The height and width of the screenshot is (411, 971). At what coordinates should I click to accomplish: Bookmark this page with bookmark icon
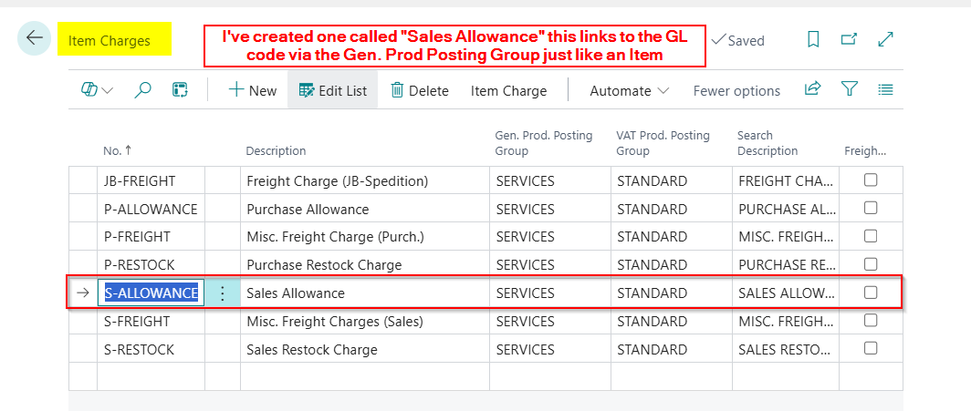coord(813,39)
